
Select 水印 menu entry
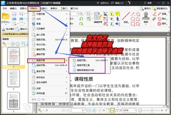point(49,19)
